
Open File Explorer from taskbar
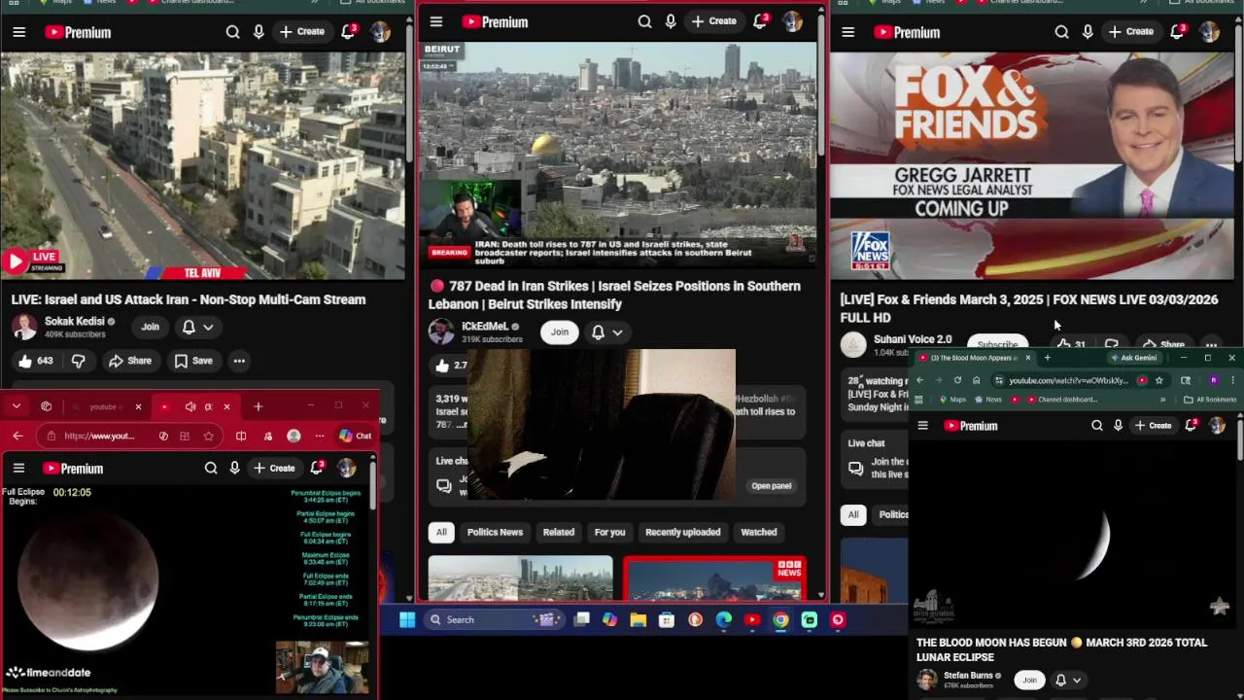[638, 619]
